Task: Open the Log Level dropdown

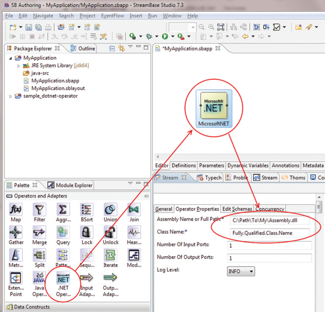Action: [x=241, y=271]
